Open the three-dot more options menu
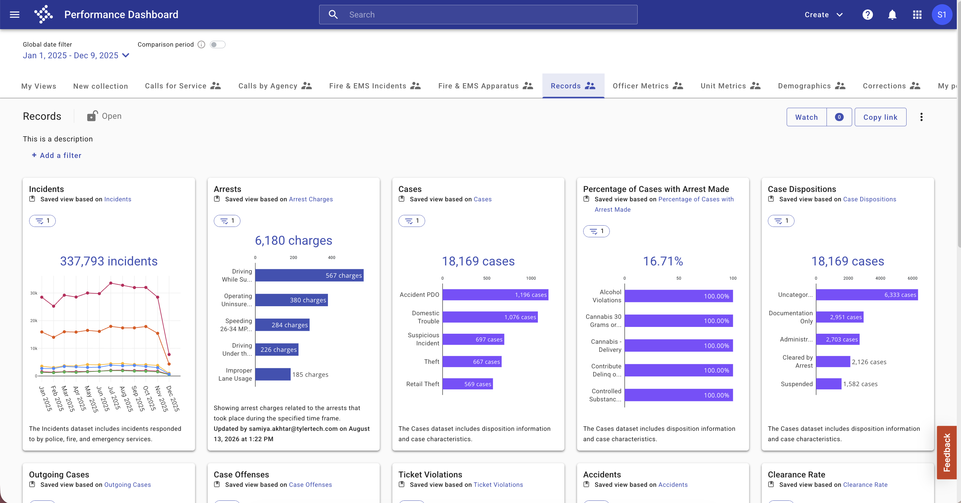Image resolution: width=961 pixels, height=503 pixels. point(921,117)
